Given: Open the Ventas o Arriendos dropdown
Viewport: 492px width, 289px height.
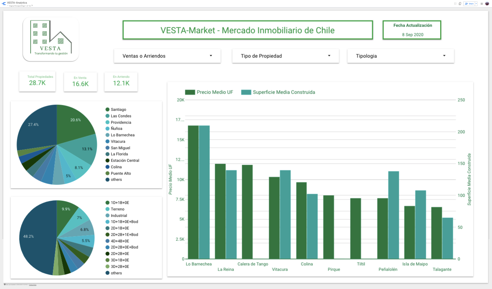Looking at the screenshot, I should (167, 56).
